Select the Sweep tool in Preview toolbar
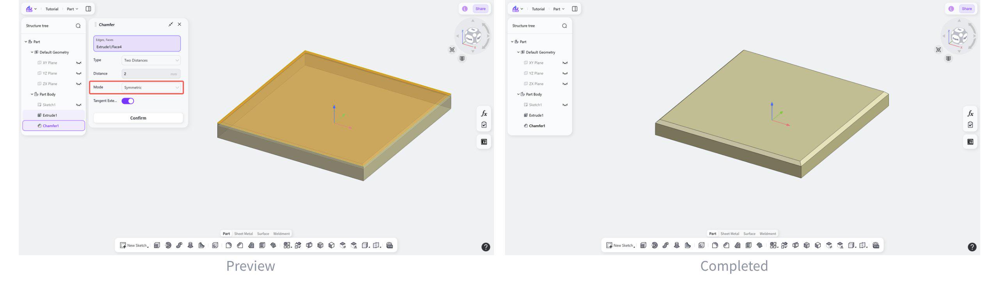 tap(179, 245)
